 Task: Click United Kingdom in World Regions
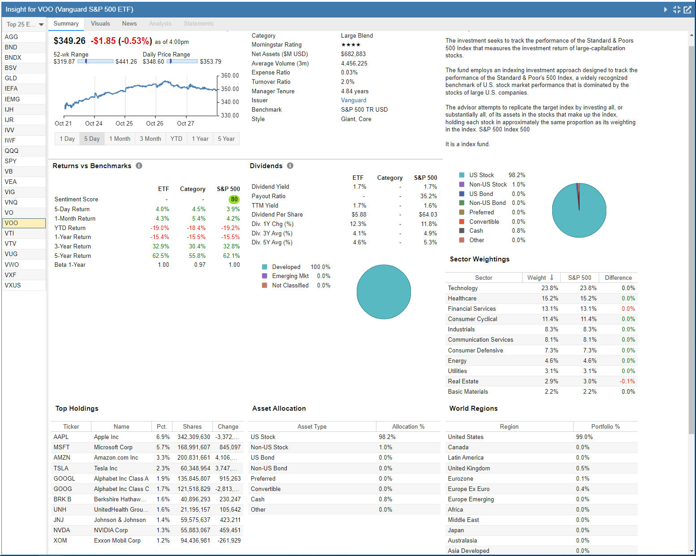click(x=469, y=468)
